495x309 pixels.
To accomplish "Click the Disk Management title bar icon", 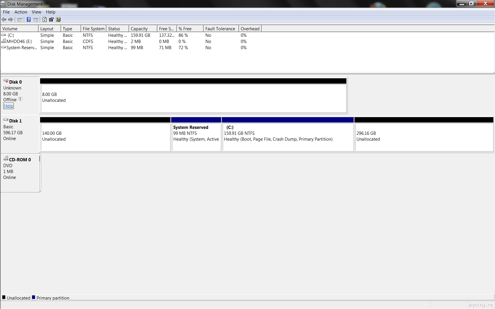I will point(3,4).
